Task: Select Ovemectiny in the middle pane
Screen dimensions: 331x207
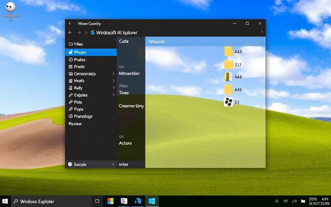Action: coord(131,106)
